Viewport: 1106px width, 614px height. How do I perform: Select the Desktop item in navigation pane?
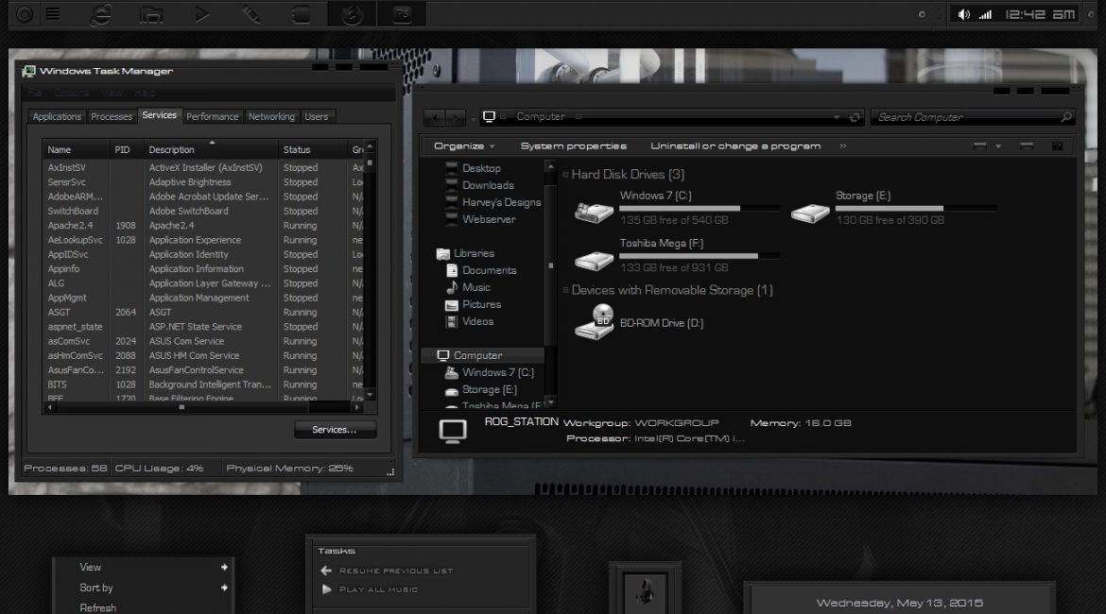482,168
